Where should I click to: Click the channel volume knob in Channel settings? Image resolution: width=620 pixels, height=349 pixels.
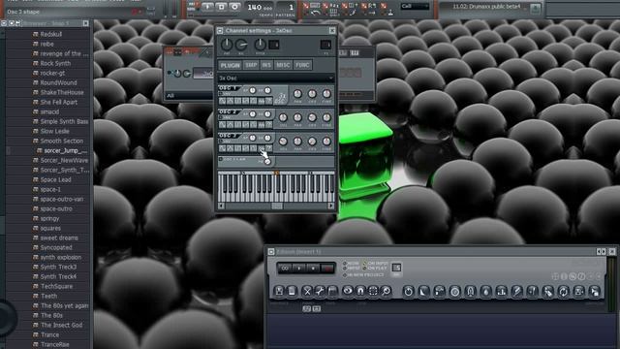[x=241, y=45]
